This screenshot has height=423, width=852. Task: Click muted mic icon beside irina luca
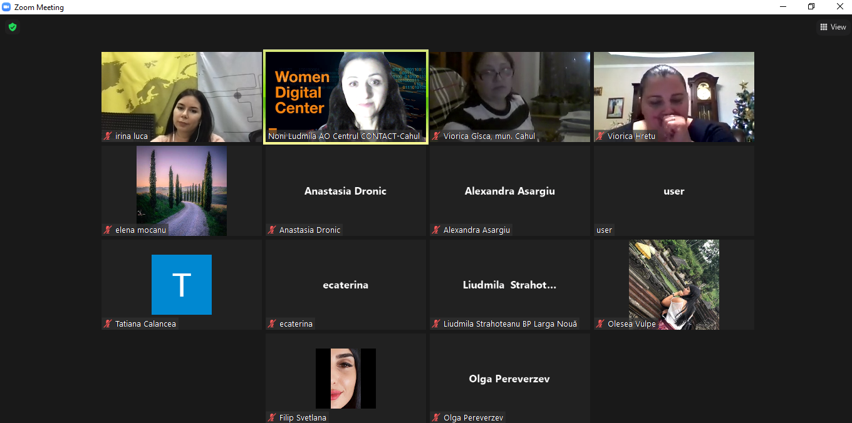click(x=108, y=136)
